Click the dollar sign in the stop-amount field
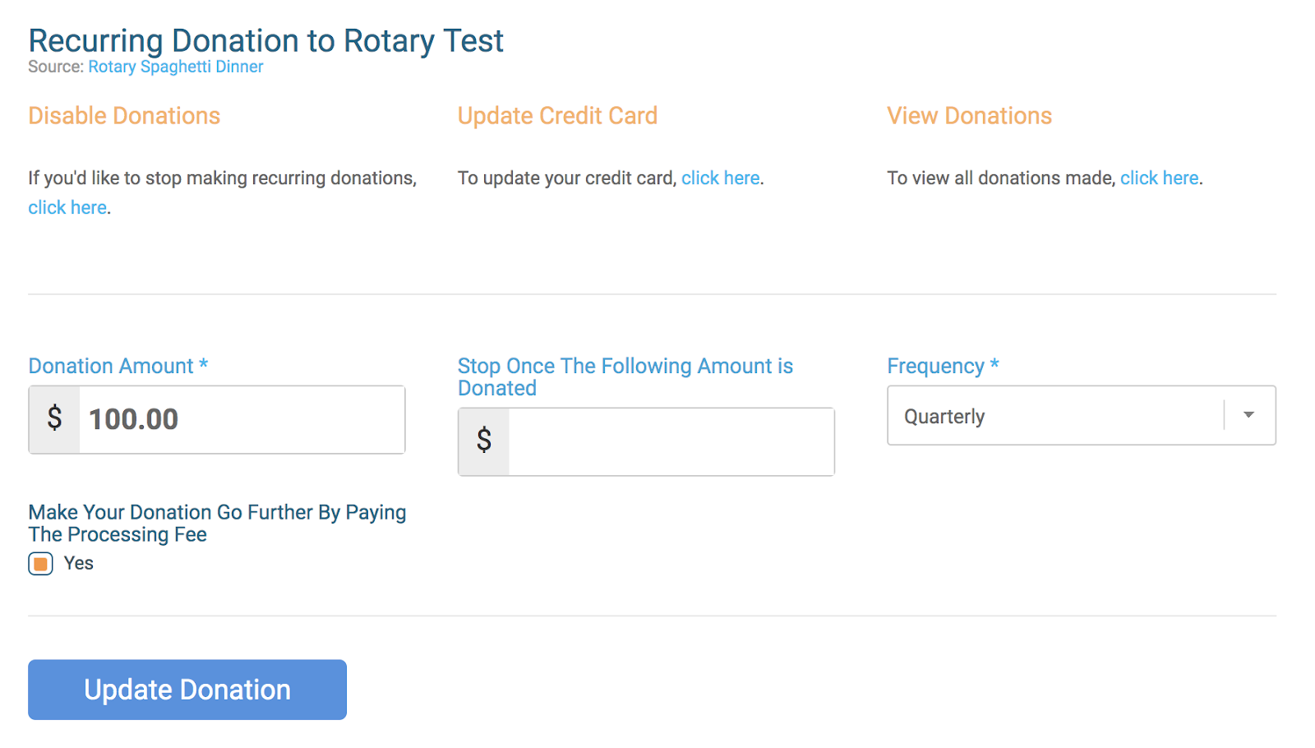Screen dimensions: 1315x748 pyautogui.click(x=484, y=441)
